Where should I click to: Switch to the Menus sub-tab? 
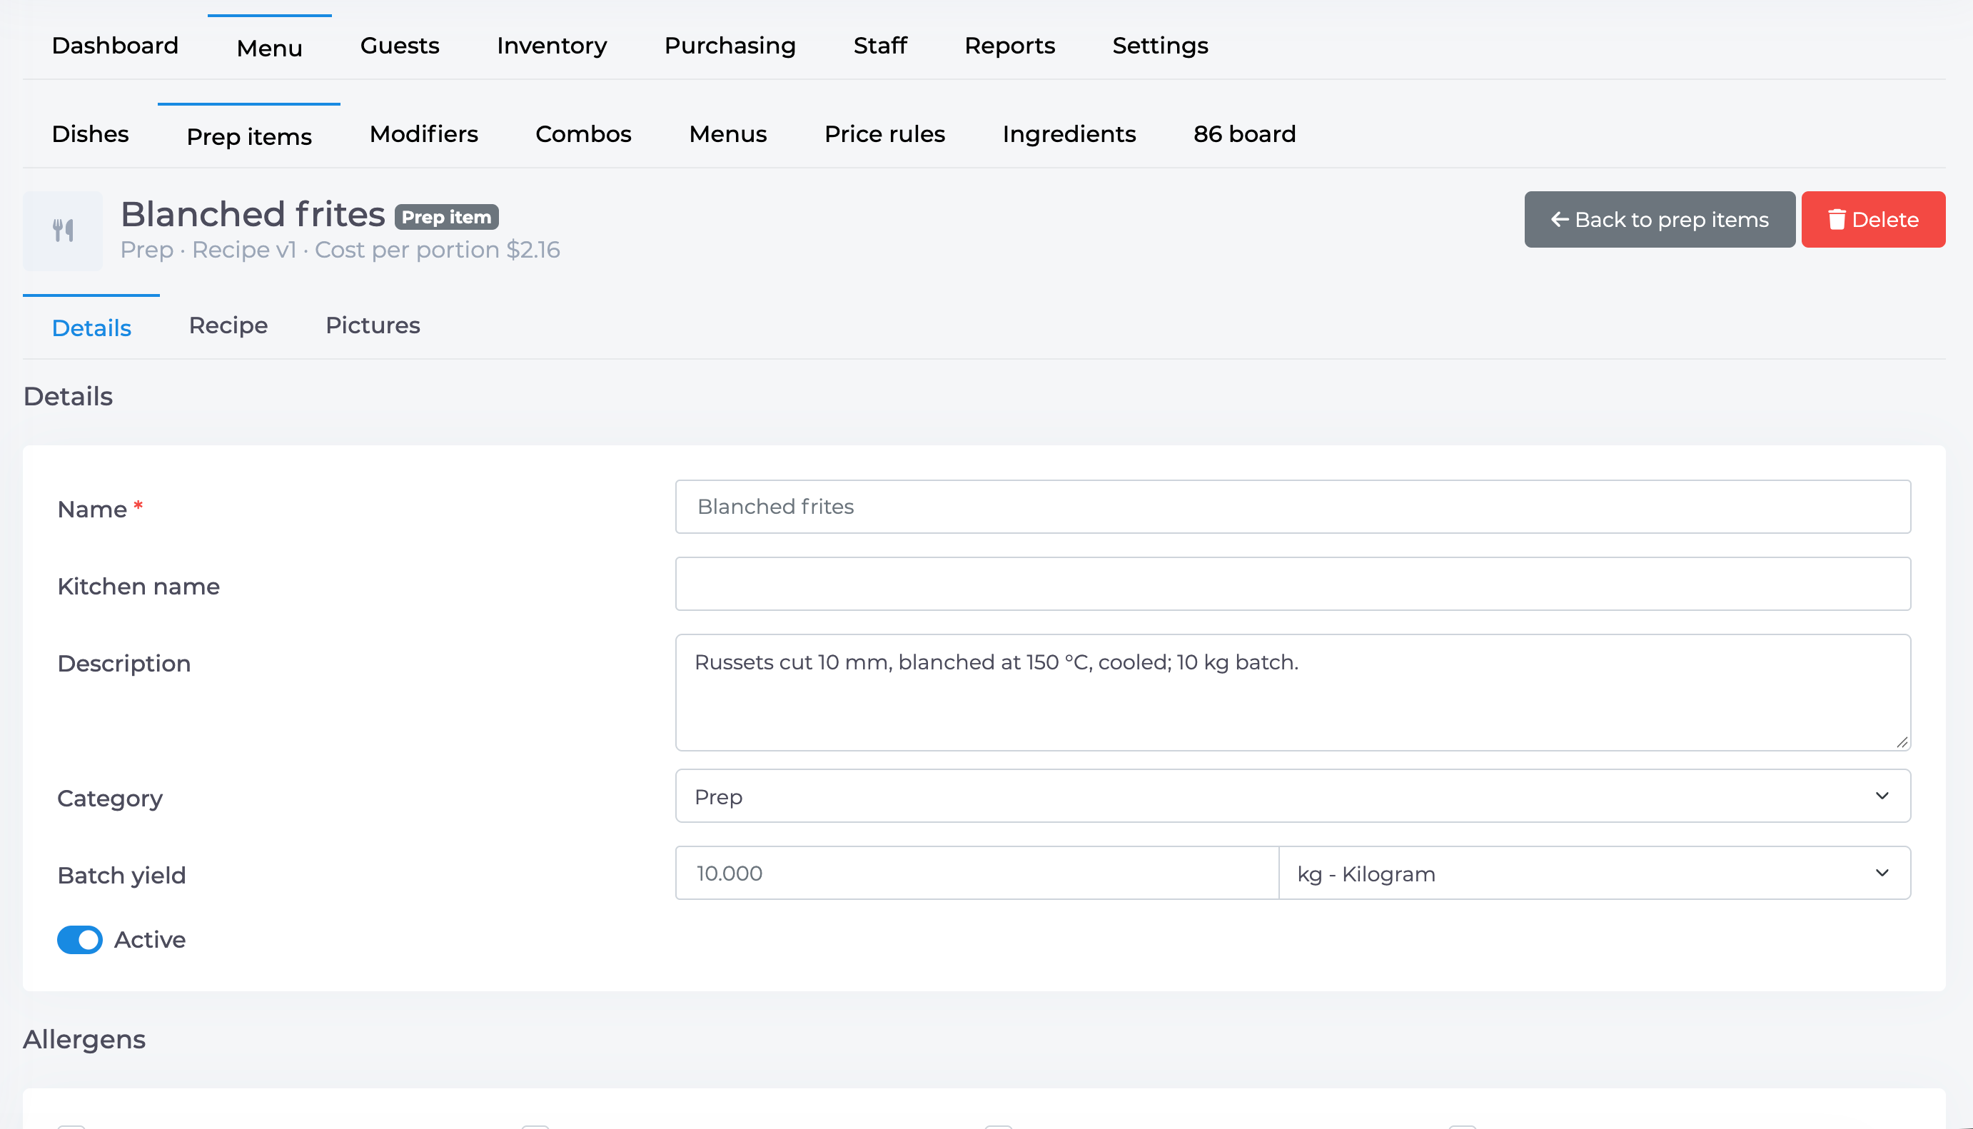[727, 134]
